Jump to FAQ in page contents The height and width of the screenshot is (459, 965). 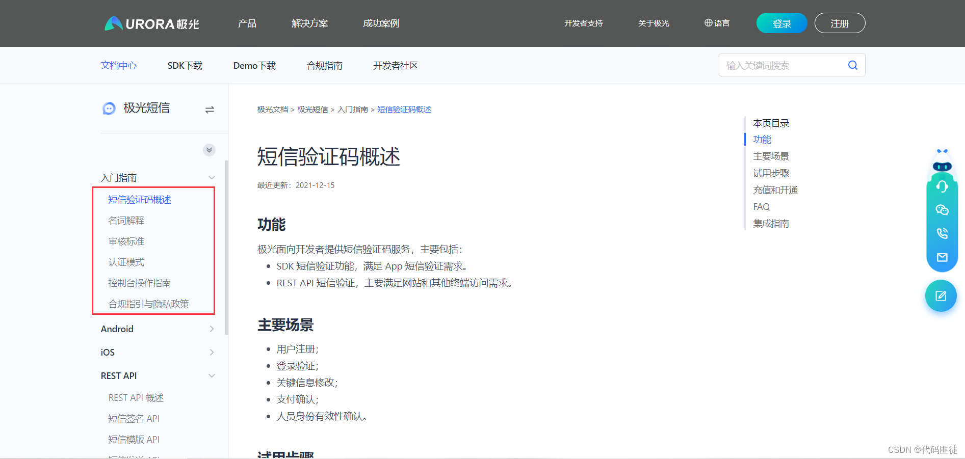tap(762, 207)
